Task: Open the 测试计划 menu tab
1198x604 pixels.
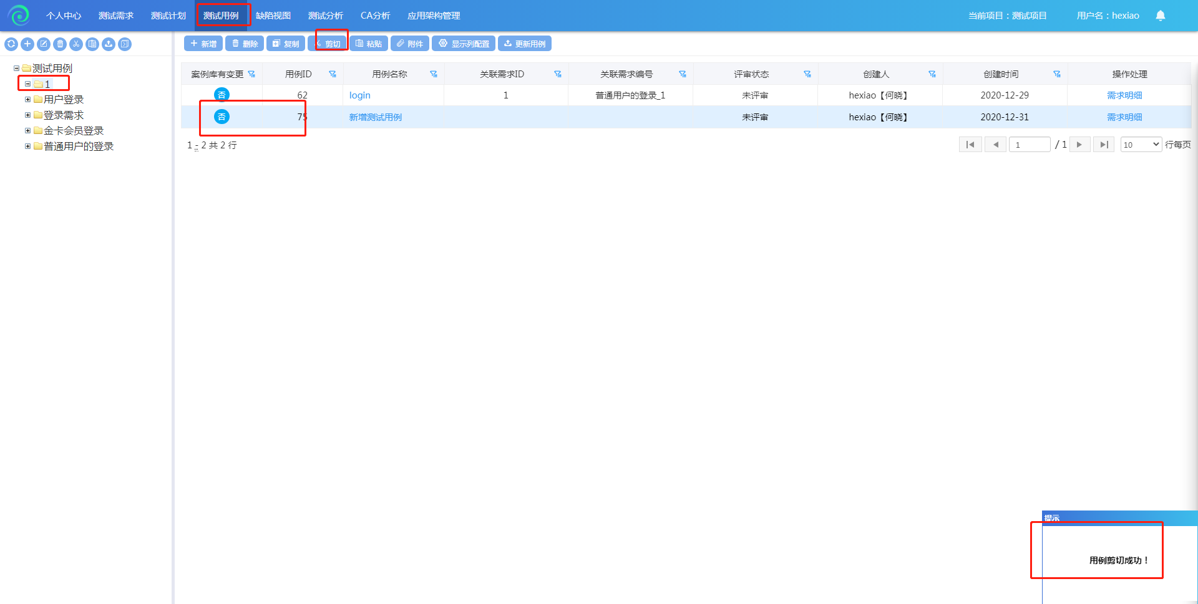Action: pos(168,16)
